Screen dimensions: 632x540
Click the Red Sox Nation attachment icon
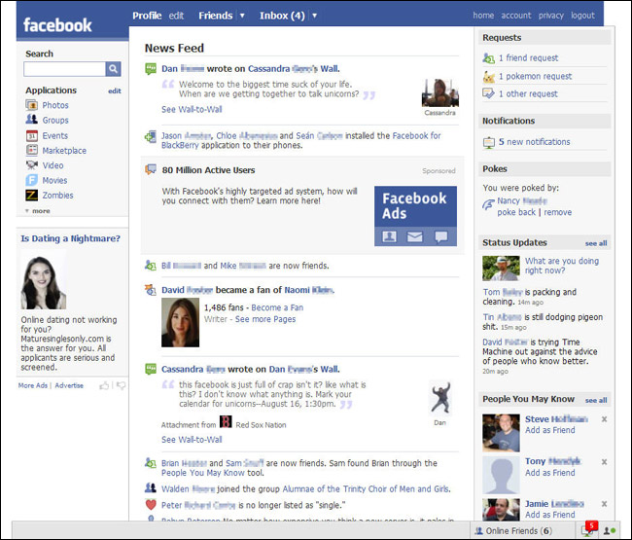[x=226, y=422]
